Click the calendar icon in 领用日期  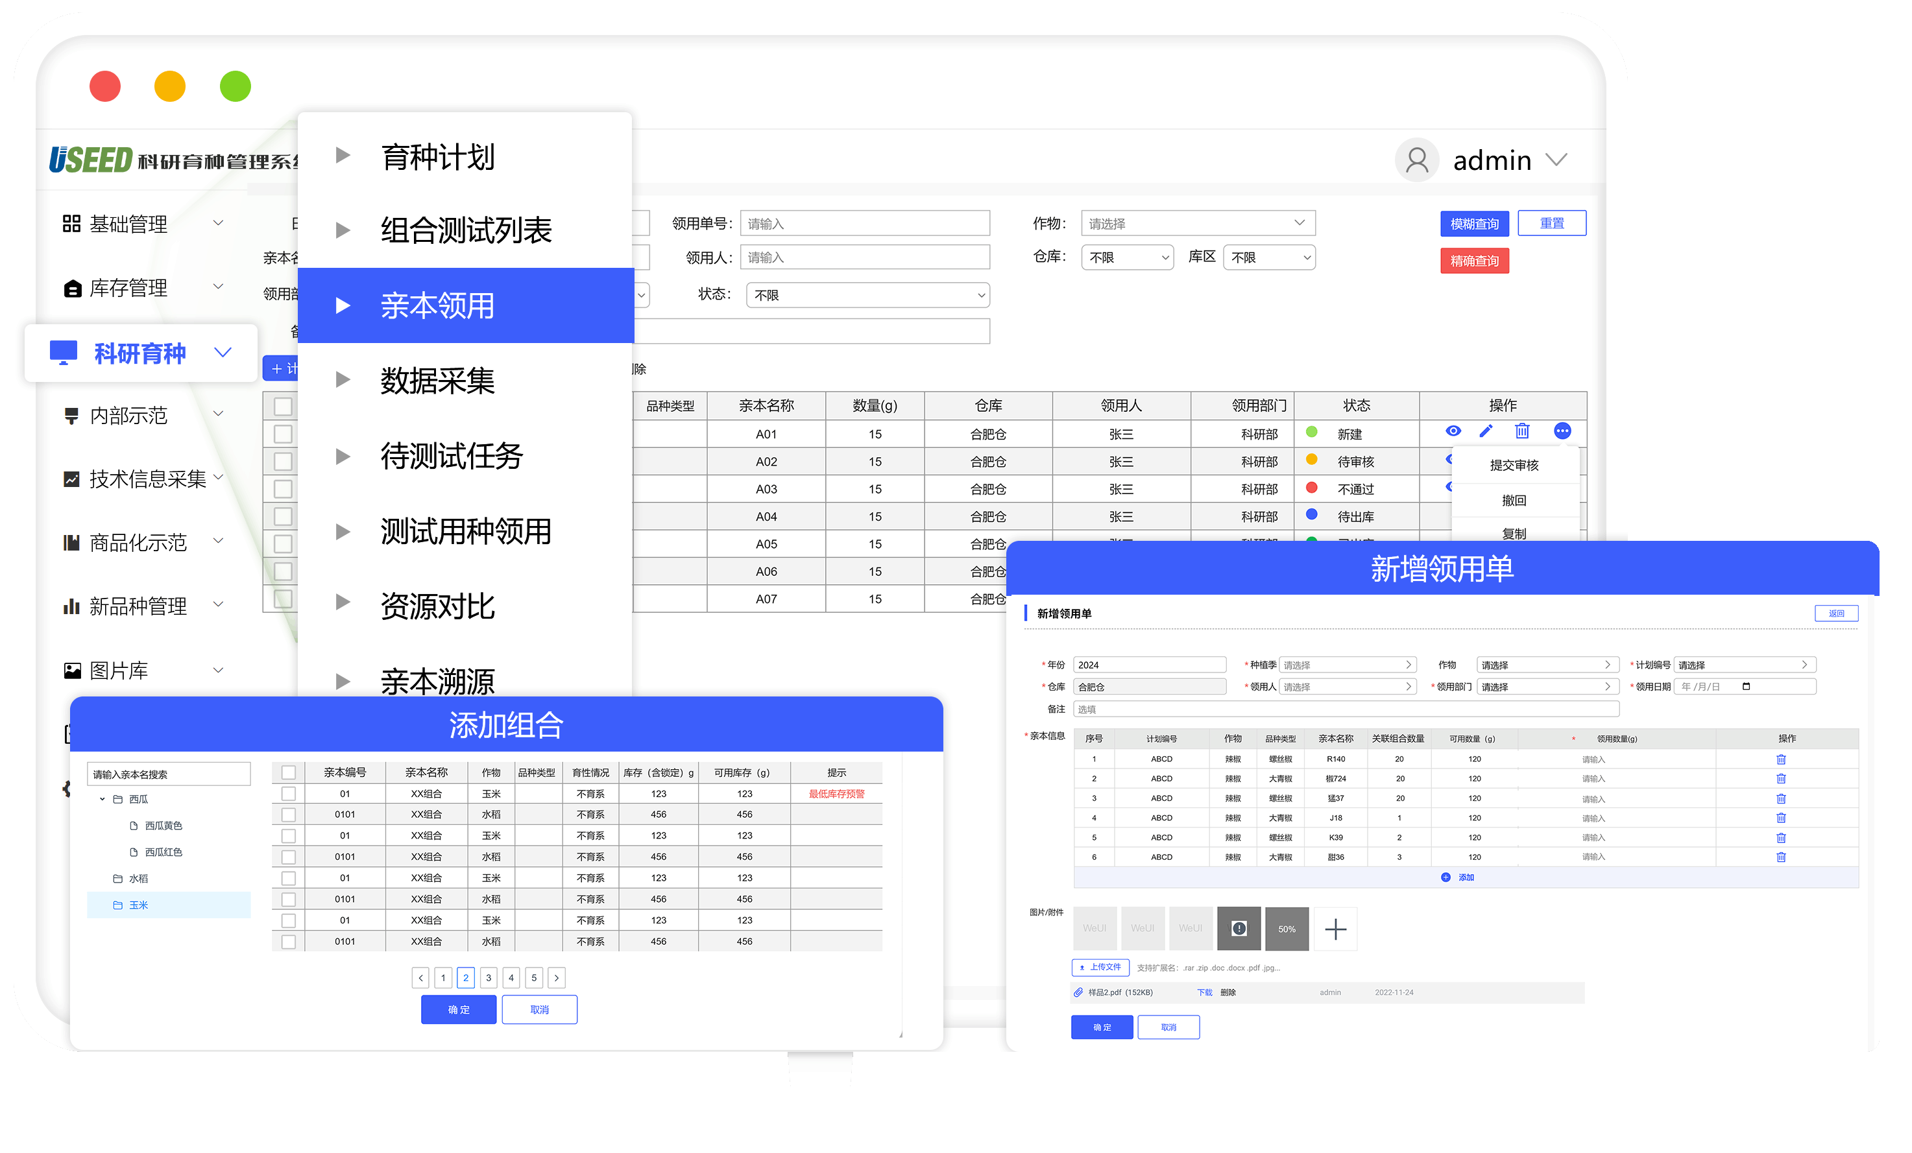1747,686
